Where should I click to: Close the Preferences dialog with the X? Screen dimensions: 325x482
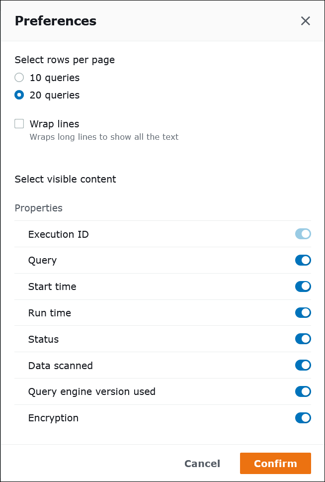pos(305,21)
